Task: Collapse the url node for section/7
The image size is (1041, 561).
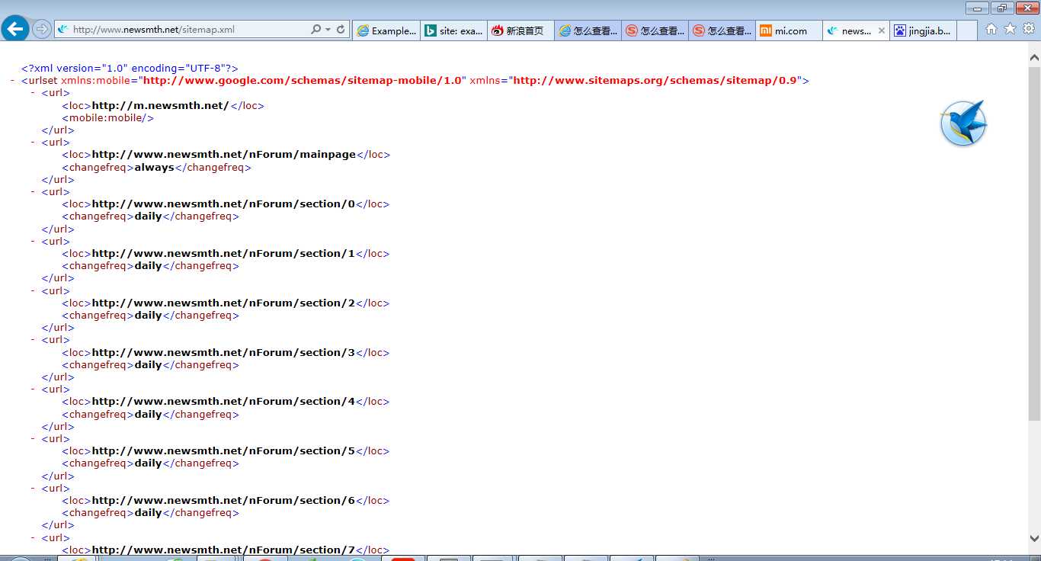Action: [33, 537]
